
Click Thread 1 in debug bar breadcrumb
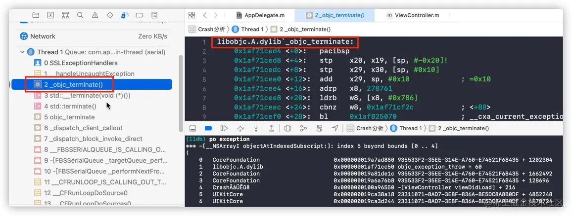click(406, 128)
